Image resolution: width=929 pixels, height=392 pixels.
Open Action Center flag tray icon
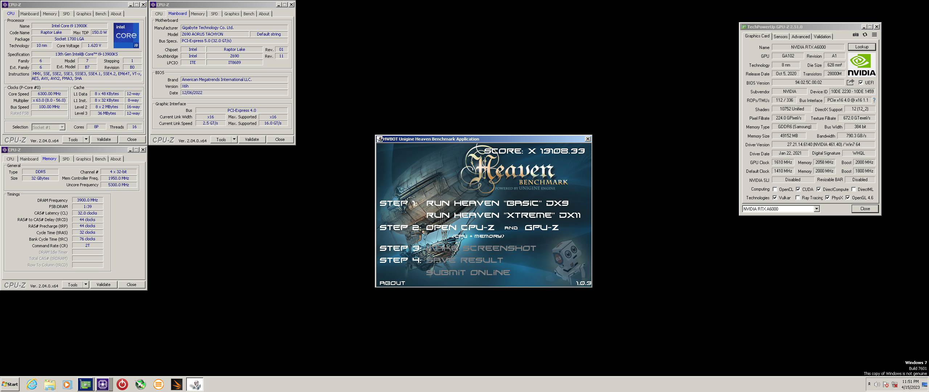(x=885, y=384)
